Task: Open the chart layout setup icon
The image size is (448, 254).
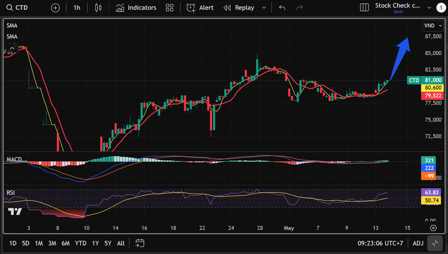Action: point(364,8)
